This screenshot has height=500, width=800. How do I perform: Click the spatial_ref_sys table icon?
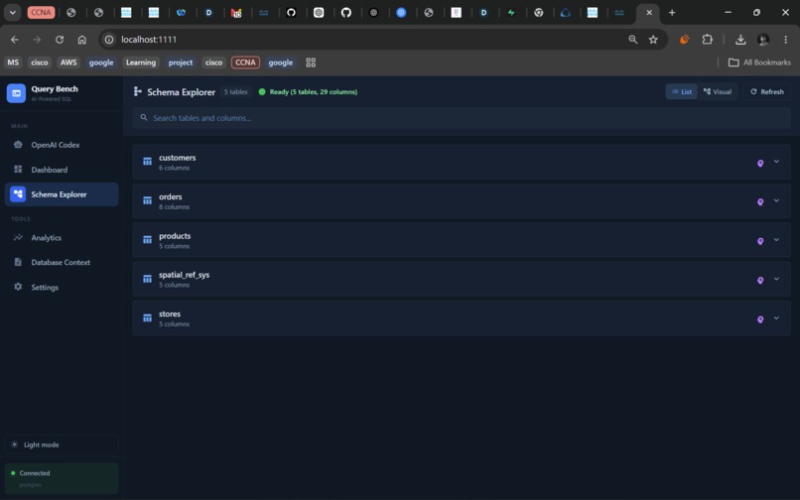pos(148,279)
